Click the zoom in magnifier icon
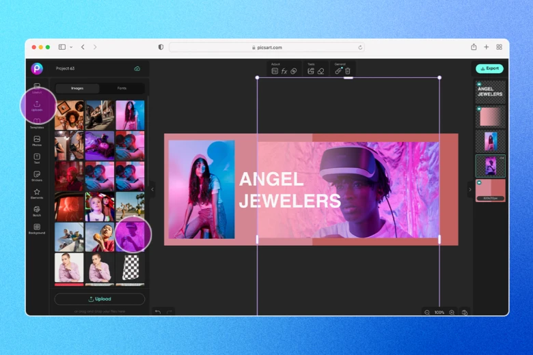533x355 pixels. [452, 312]
